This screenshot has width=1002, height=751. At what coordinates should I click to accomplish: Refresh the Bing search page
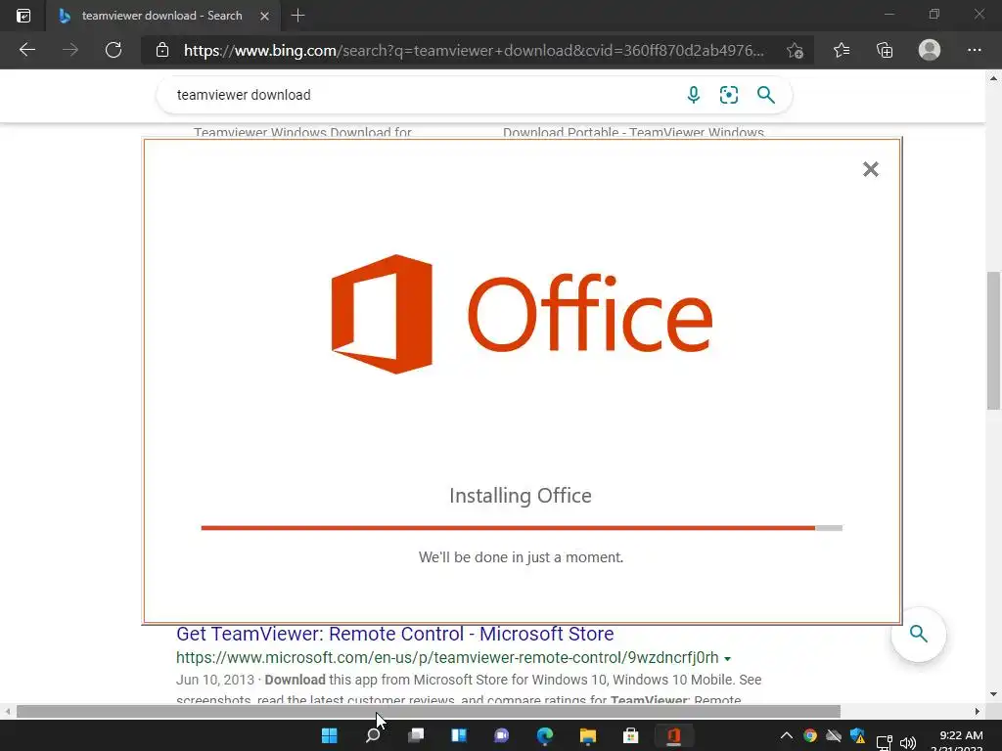coord(114,50)
